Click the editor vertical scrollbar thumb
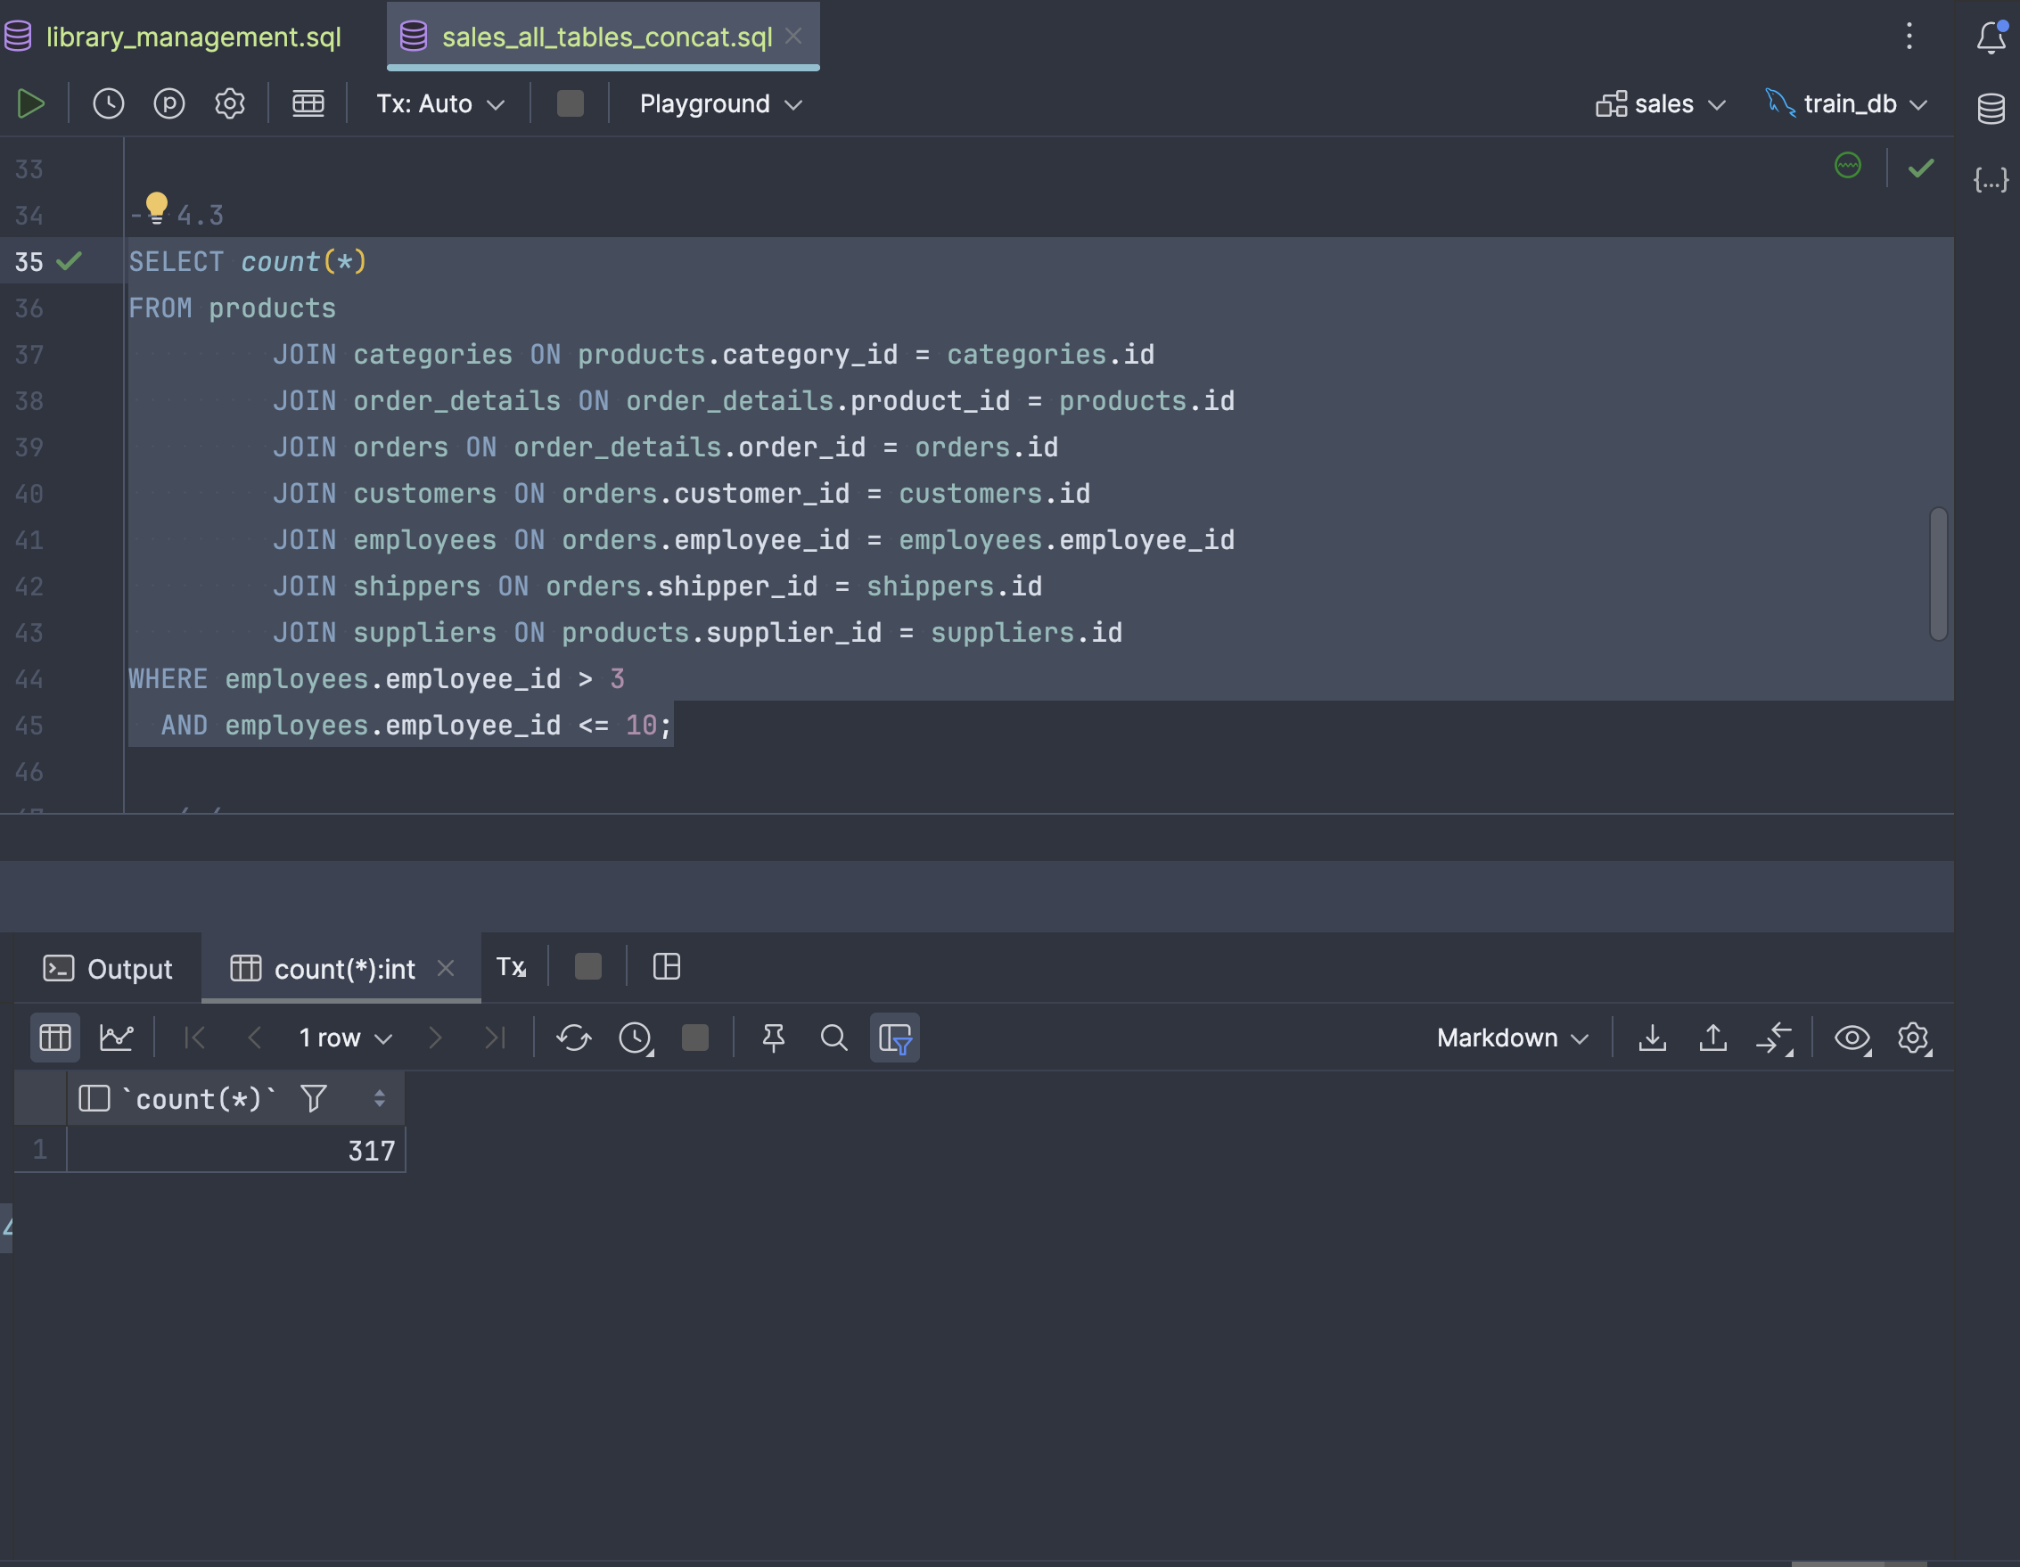The width and height of the screenshot is (2020, 1567). tap(1939, 573)
